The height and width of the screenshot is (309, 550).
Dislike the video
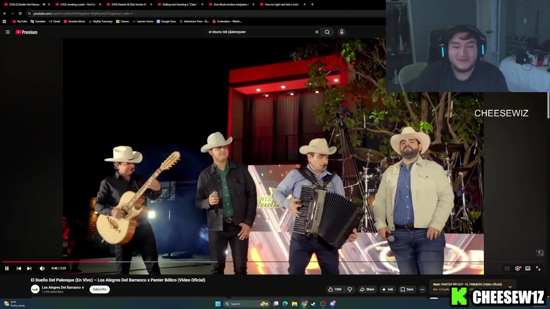pos(350,289)
